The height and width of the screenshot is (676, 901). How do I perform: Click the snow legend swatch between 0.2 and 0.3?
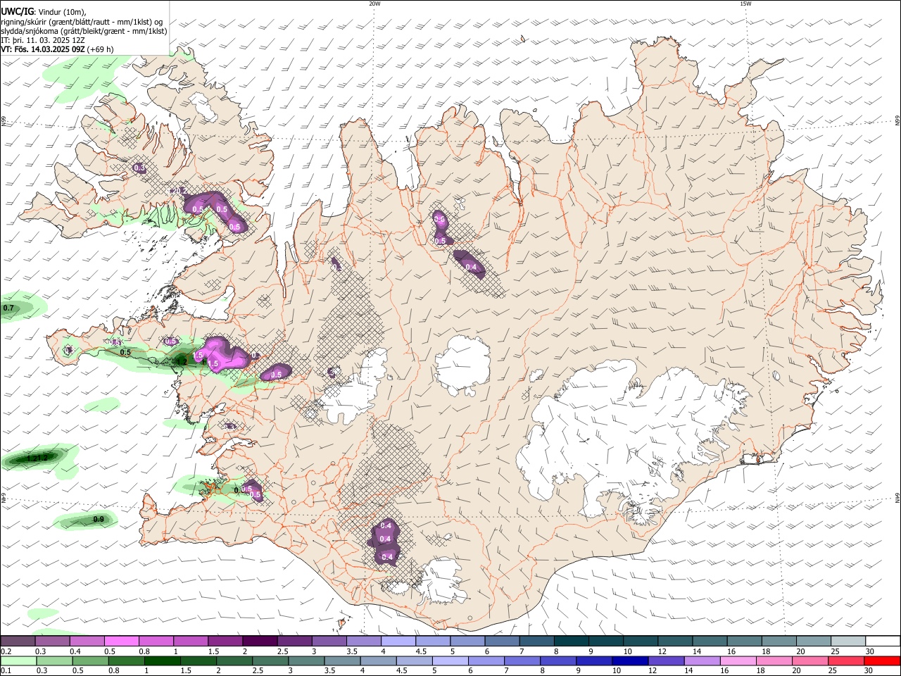coord(18,641)
